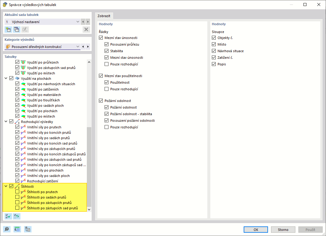Select Využití po zástupcích sad prutů row
This screenshot has width=326, height=236.
pyautogui.click(x=51, y=68)
